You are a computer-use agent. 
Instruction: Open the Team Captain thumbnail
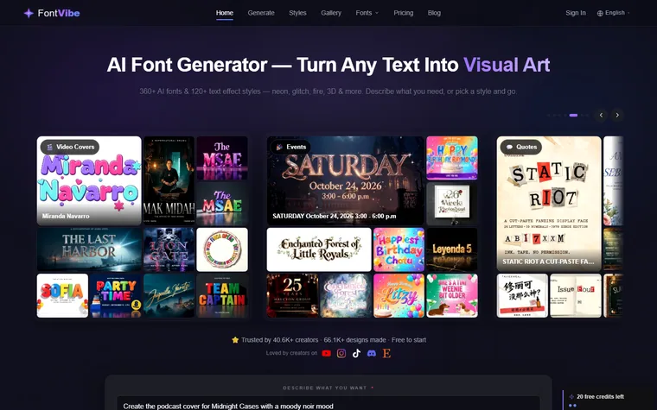(222, 296)
